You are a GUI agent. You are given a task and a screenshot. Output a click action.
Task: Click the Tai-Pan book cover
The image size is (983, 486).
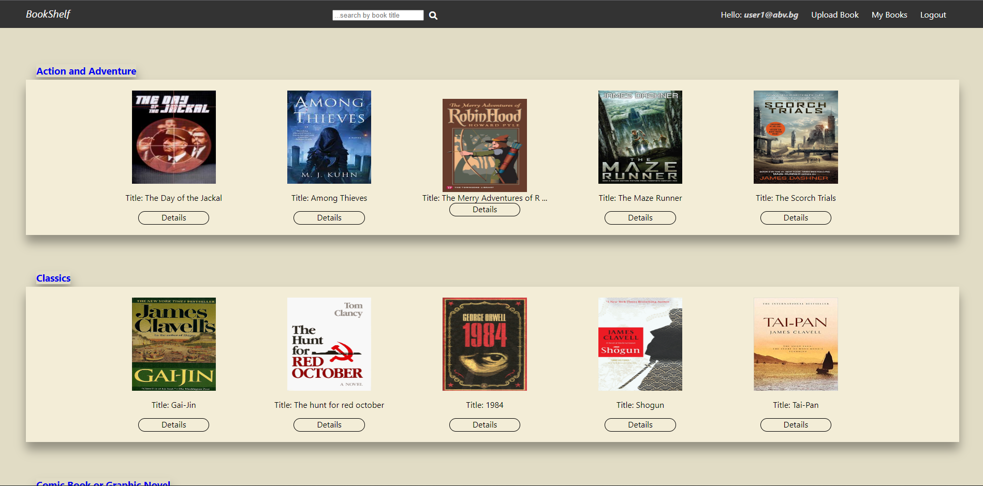tap(796, 344)
